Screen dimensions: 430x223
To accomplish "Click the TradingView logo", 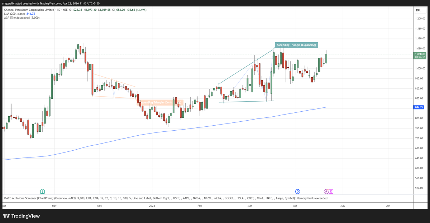I will click(21, 216).
